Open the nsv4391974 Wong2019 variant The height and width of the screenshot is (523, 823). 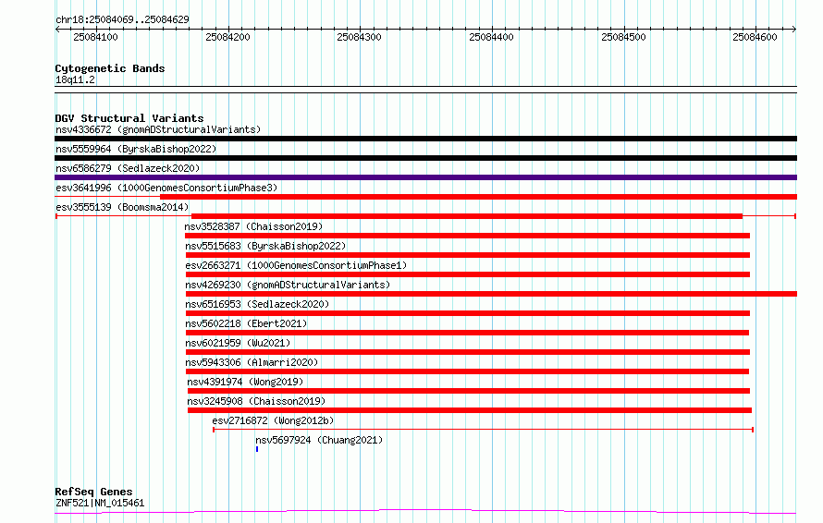[245, 382]
